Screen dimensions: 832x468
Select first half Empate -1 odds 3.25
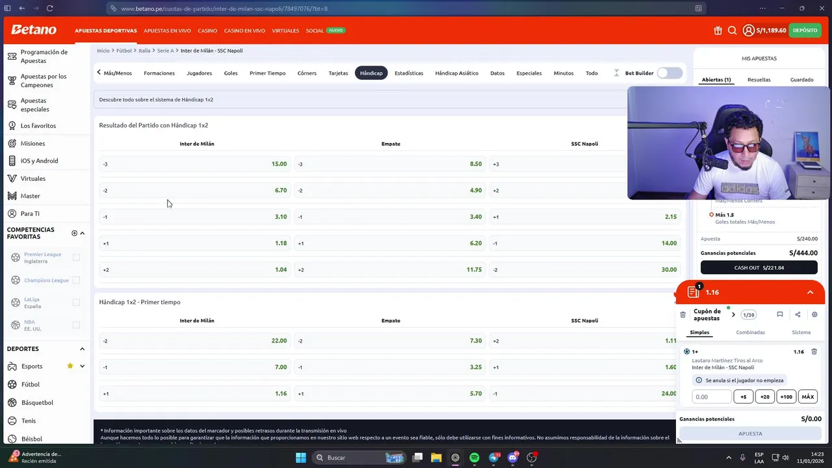click(x=390, y=367)
